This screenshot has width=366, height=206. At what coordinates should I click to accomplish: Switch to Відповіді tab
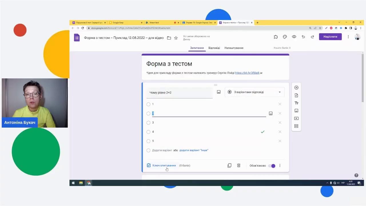[x=214, y=48]
